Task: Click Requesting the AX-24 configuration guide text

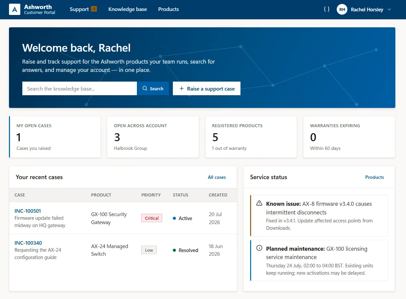Action: (x=38, y=254)
